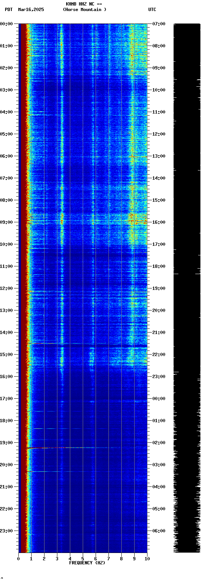The image size is (203, 582).
Task: Click the 12:00 PDT time label
Action: pos(7,288)
